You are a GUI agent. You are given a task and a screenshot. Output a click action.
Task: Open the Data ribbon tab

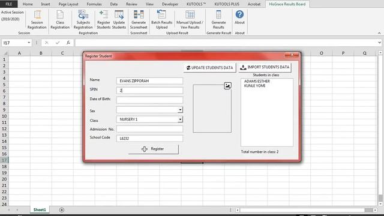[113, 4]
